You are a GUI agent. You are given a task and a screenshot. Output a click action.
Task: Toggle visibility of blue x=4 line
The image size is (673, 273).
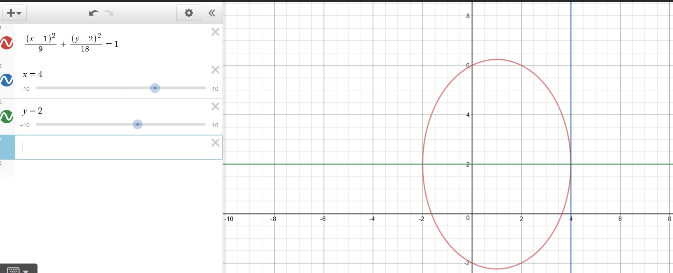tap(7, 80)
